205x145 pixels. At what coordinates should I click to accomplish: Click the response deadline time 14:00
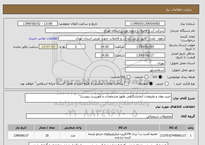(x=105, y=47)
